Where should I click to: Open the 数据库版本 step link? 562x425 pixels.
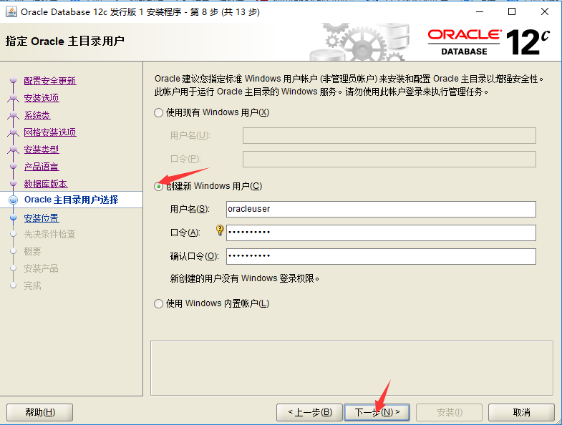click(x=46, y=184)
